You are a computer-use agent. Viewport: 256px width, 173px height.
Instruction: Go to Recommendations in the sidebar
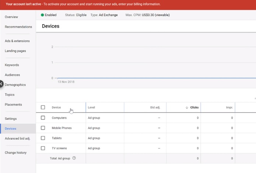click(18, 27)
